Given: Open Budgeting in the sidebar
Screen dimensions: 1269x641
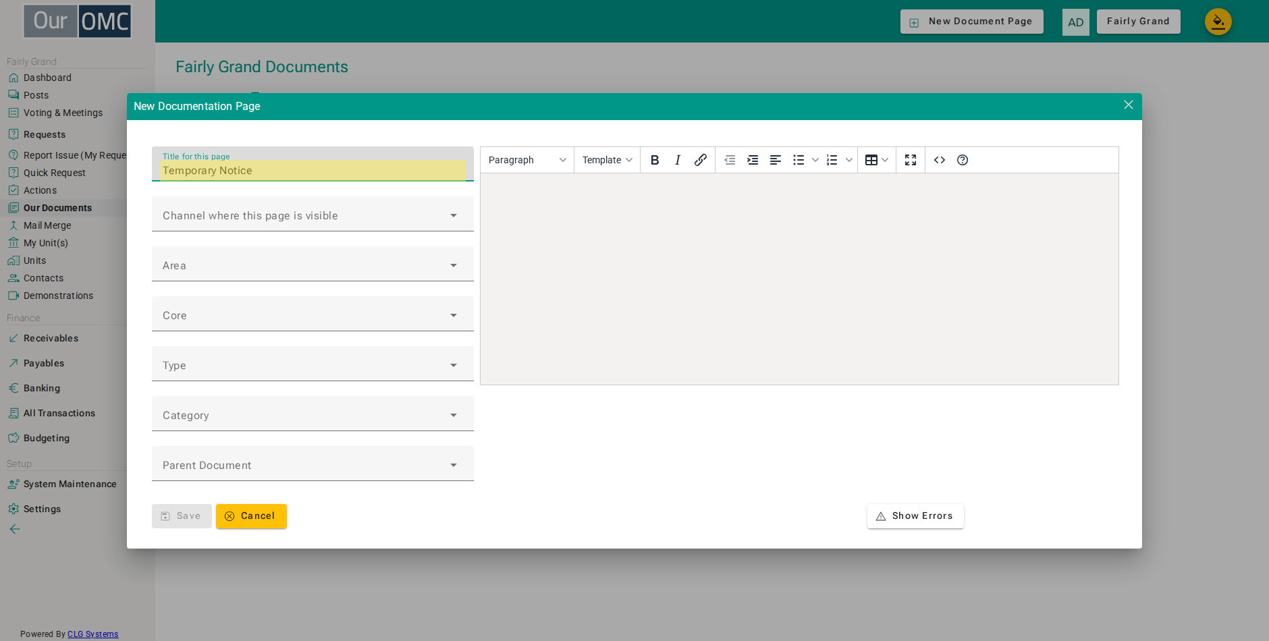Looking at the screenshot, I should pyautogui.click(x=47, y=438).
